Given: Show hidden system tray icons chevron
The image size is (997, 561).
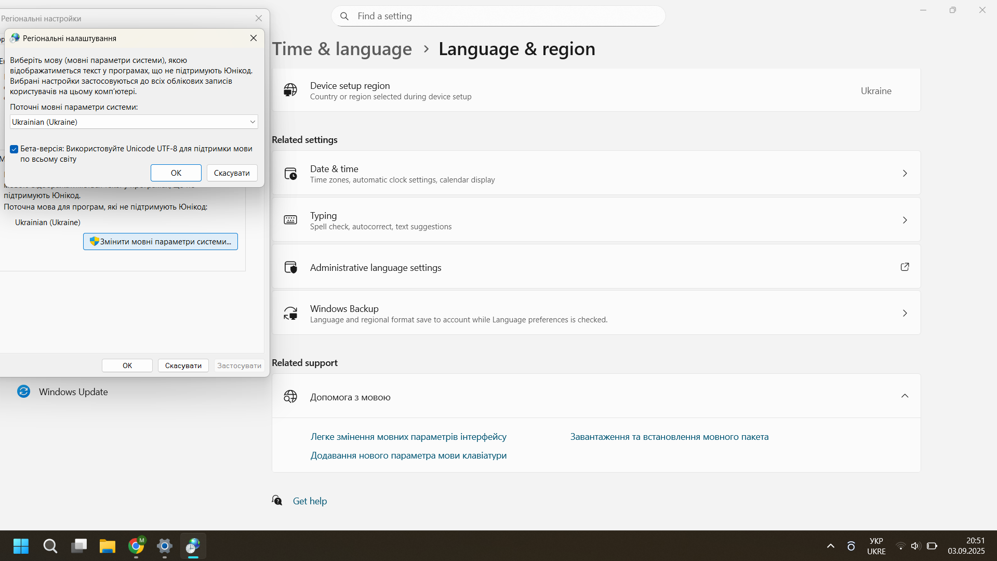Looking at the screenshot, I should (830, 546).
